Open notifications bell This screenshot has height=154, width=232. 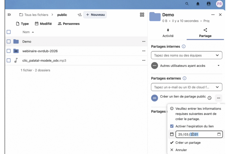pyautogui.click(x=198, y=4)
